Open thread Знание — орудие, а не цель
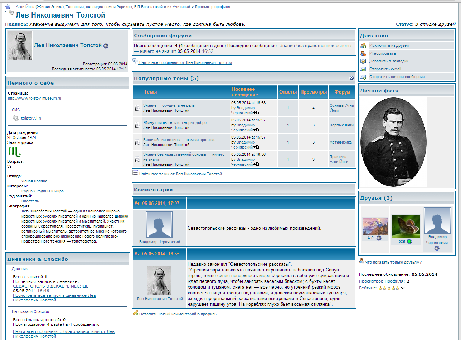461x340 pixels. click(169, 106)
